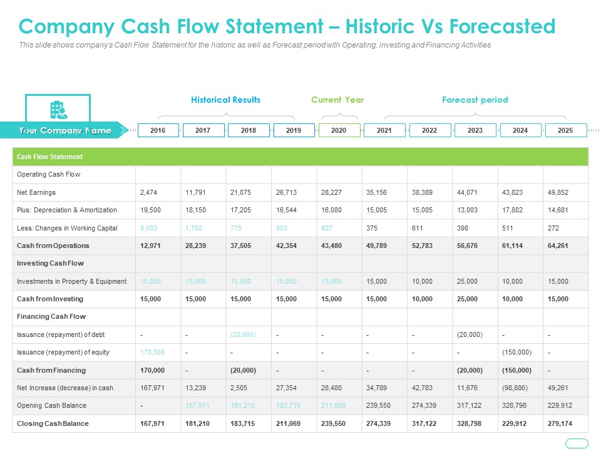Screen dimensions: 601x451
Task: Click Working Capital value 611
Action: point(418,228)
